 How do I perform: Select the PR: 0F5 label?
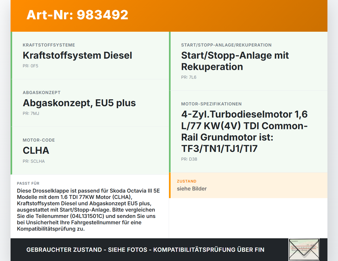[x=30, y=66]
